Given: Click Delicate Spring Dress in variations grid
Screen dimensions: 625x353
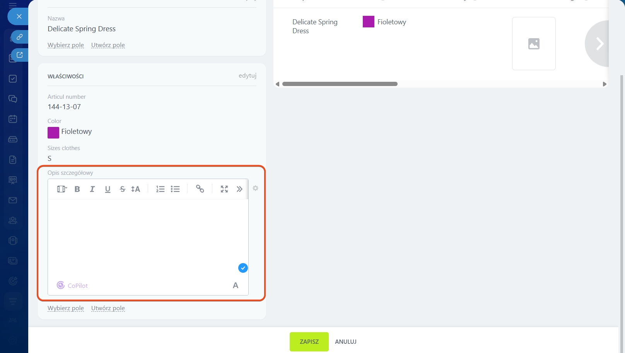Looking at the screenshot, I should coord(315,26).
